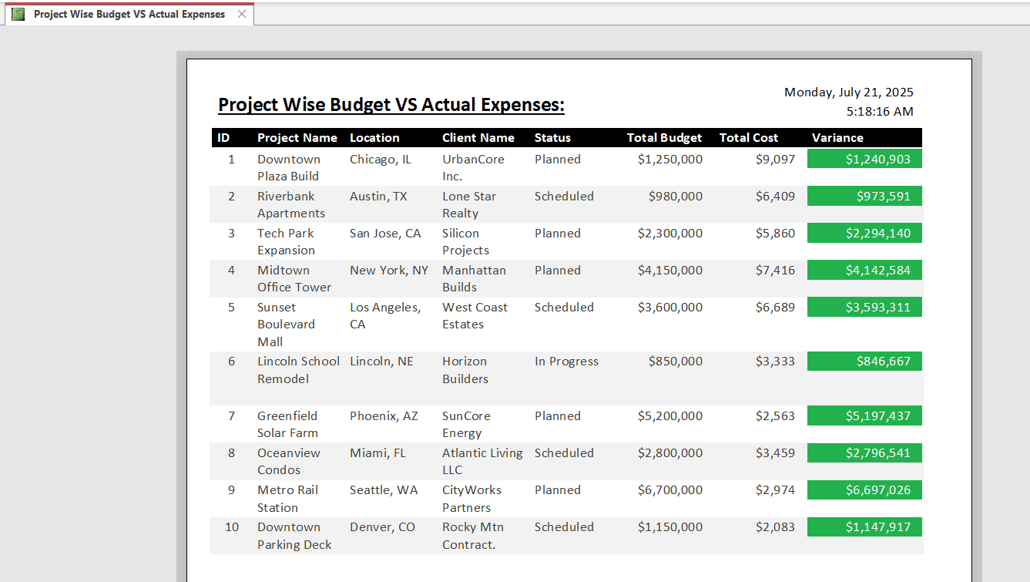This screenshot has height=582, width=1030.
Task: Click the Client Name column header
Action: 478,138
